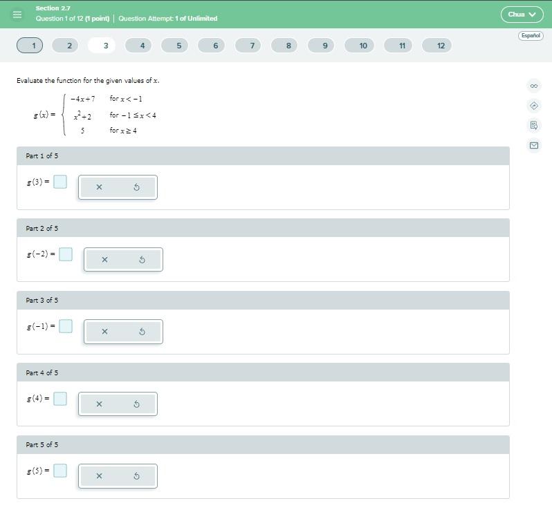This screenshot has height=510, width=552.
Task: Clear the g(4) answer with X icon
Action: click(x=100, y=404)
